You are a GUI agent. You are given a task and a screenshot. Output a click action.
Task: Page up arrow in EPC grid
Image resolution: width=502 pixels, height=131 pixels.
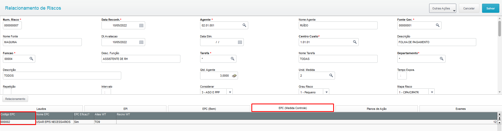[x=499, y=118]
